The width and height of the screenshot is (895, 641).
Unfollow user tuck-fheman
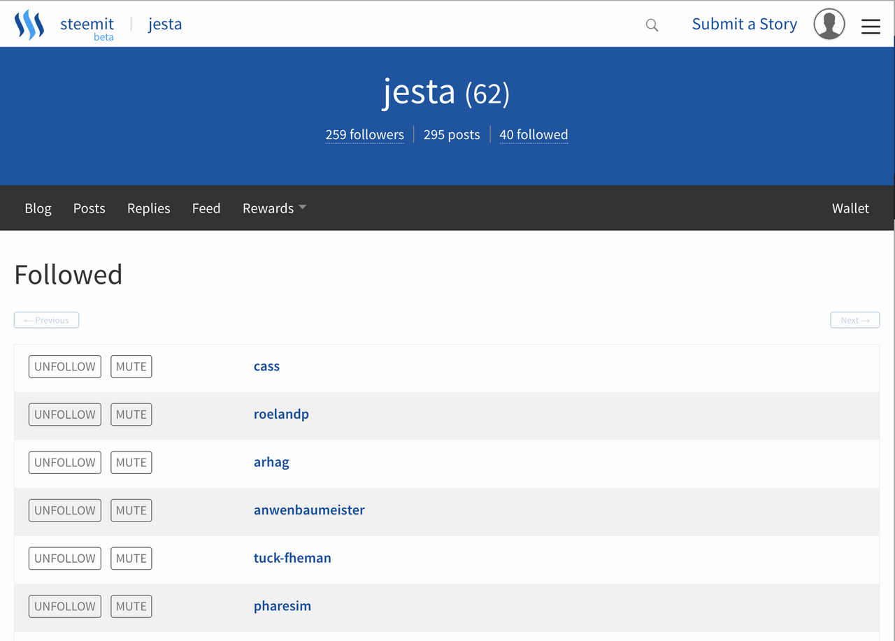[x=65, y=559]
